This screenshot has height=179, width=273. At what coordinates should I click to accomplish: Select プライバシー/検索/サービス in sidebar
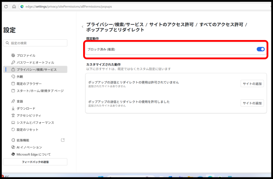35,69
